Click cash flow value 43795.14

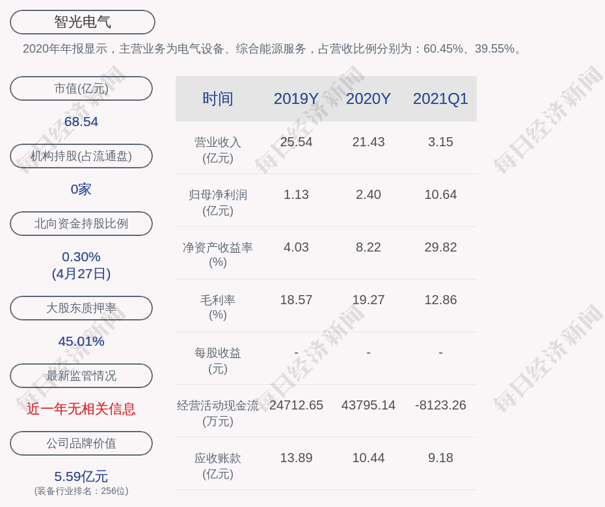click(368, 405)
